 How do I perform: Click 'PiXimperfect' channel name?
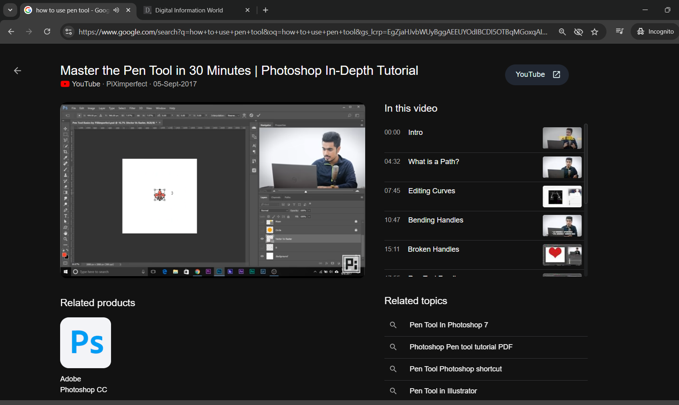tap(127, 84)
